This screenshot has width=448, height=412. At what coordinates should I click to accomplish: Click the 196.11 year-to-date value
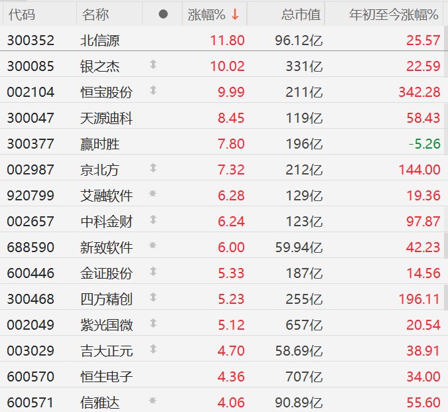click(419, 299)
